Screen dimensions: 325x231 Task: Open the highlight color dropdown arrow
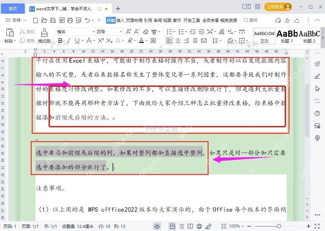tap(135, 41)
